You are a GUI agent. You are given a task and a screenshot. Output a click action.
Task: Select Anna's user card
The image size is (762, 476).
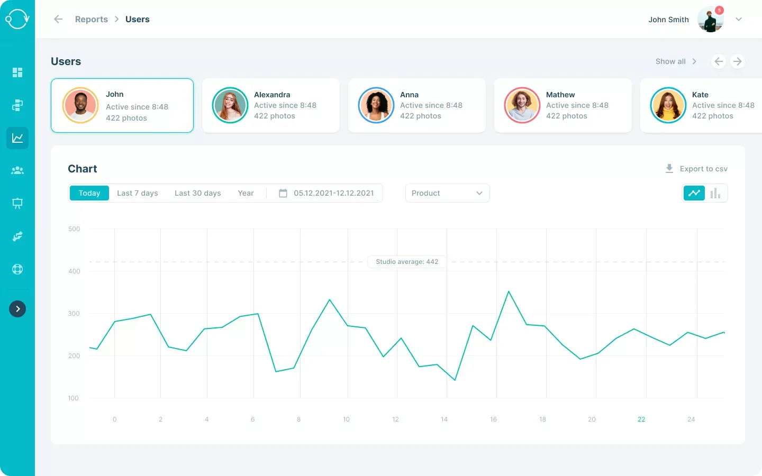[x=416, y=105]
